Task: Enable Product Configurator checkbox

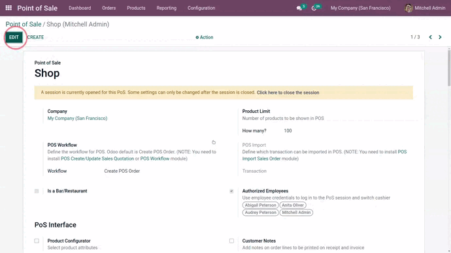Action: (x=37, y=241)
